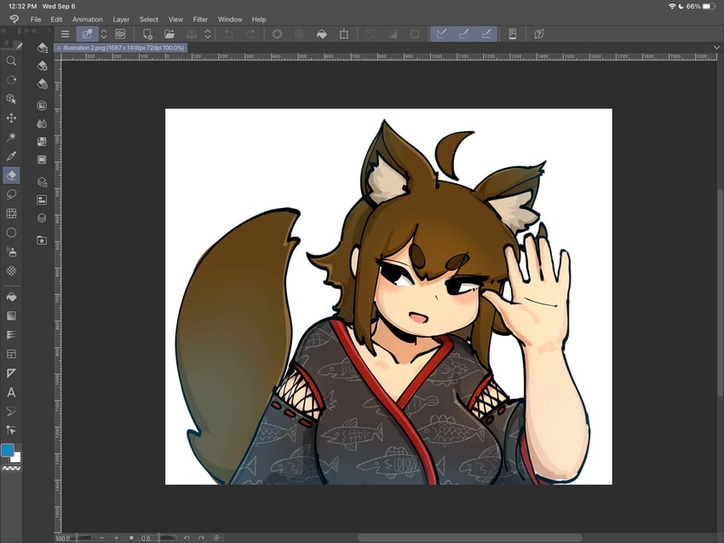724x543 pixels.
Task: Expand the tool palette double-arrow
Action: 4,30
